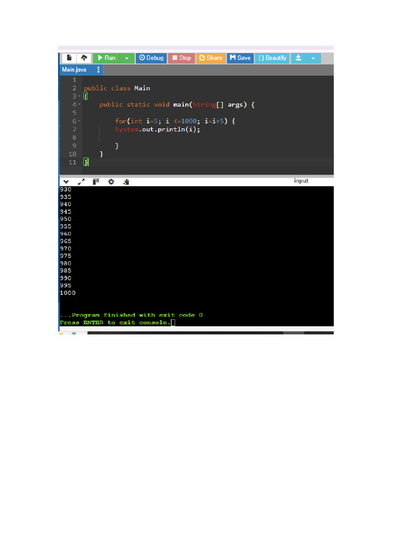This screenshot has width=409, height=546.
Task: Click the upload file icon
Action: click(x=84, y=58)
